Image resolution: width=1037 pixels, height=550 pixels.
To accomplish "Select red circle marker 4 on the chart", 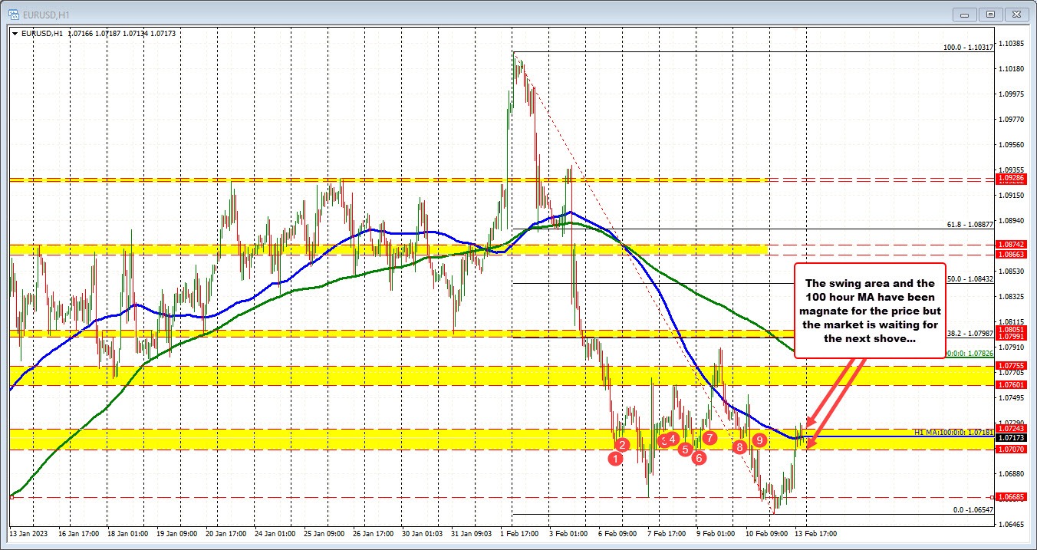I will (673, 439).
